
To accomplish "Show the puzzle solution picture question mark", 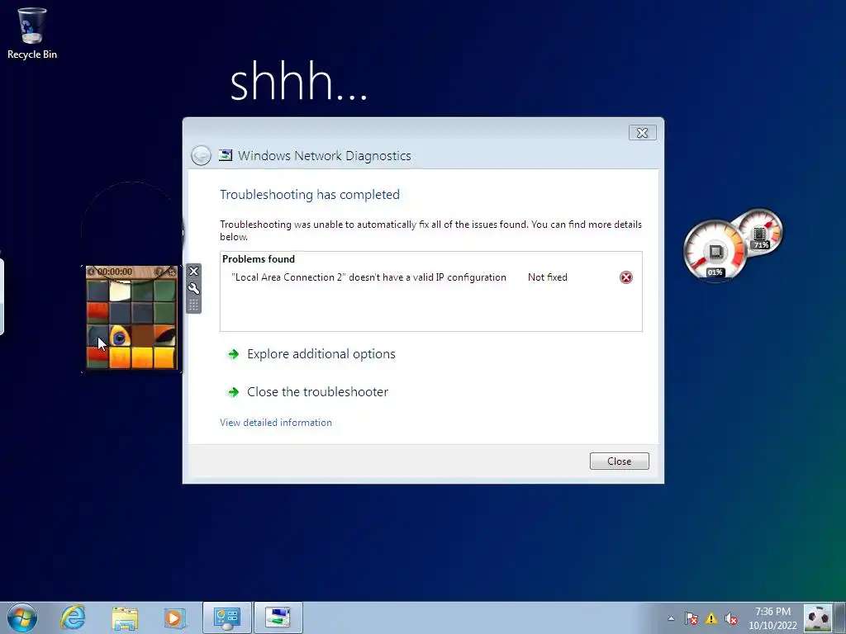I will coord(159,272).
